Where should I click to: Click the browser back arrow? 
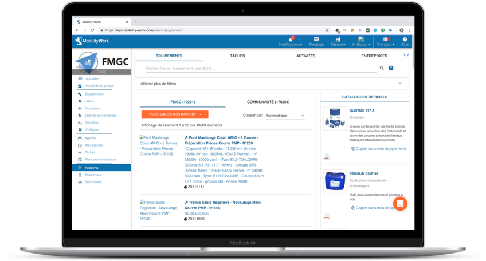(x=77, y=30)
